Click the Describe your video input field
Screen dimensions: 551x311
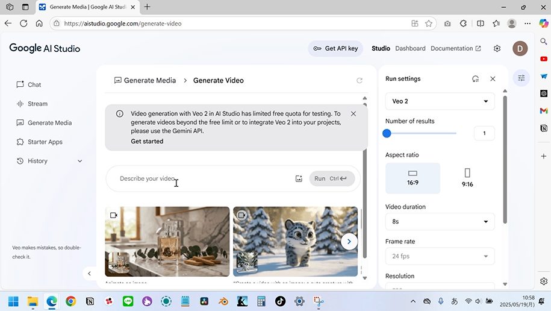205,179
